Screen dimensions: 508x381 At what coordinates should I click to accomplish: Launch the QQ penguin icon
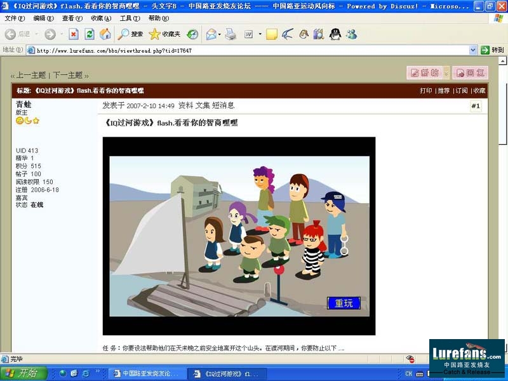(x=335, y=34)
